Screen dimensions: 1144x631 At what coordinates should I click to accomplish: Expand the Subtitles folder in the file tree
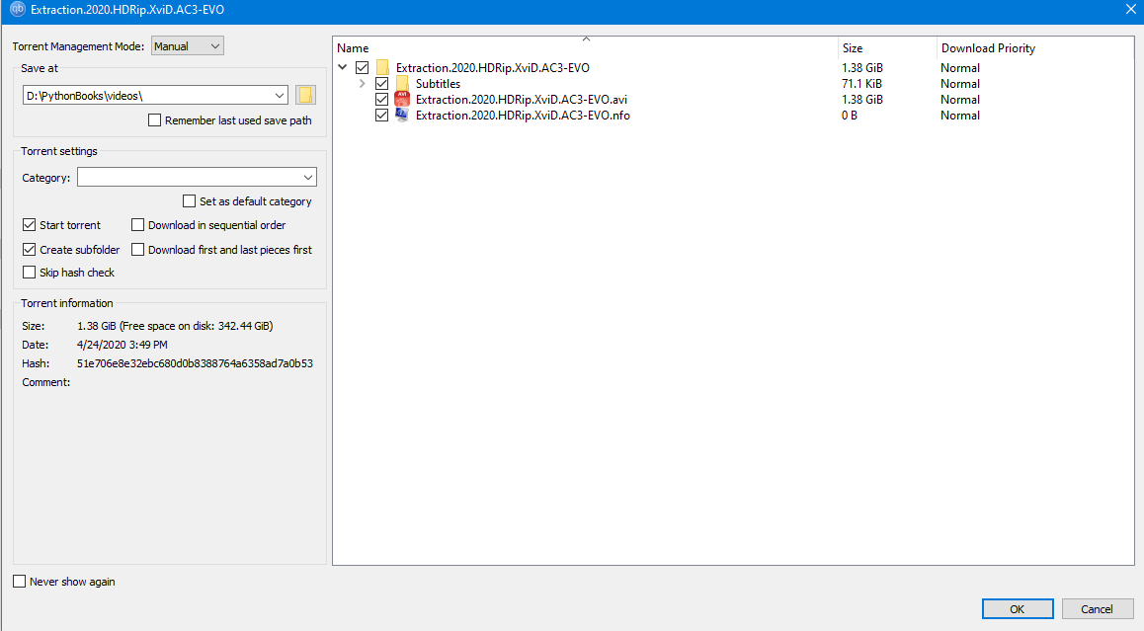pyautogui.click(x=362, y=83)
